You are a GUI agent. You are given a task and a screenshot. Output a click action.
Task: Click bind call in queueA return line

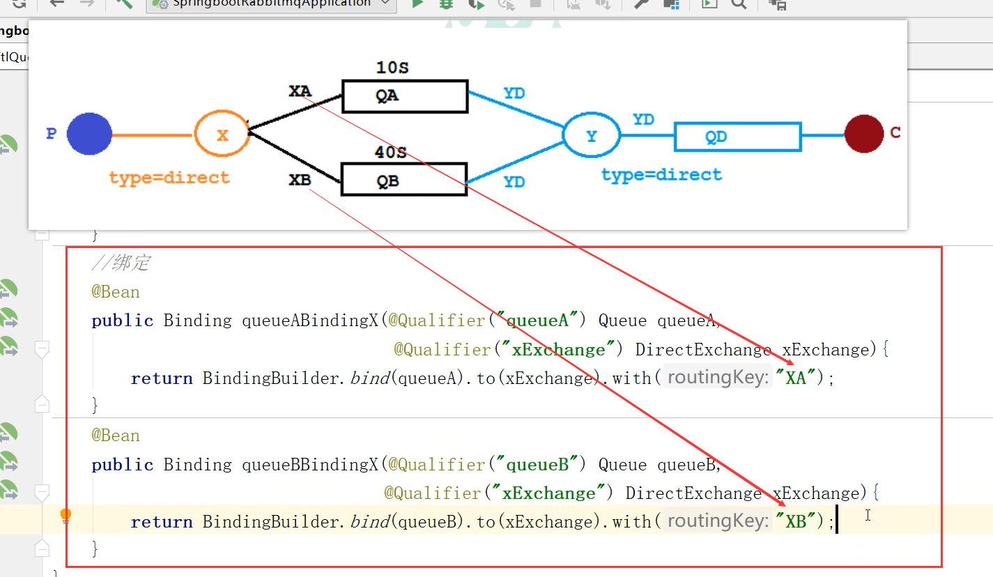pyautogui.click(x=369, y=378)
